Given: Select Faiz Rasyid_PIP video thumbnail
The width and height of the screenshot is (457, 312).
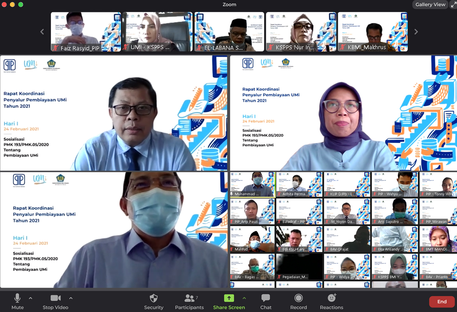Looking at the screenshot, I should 86,32.
